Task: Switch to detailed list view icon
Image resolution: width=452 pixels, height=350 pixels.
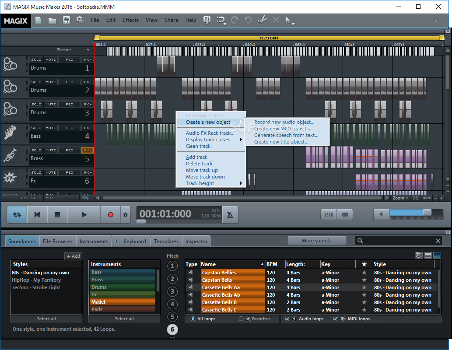Action: (x=437, y=255)
